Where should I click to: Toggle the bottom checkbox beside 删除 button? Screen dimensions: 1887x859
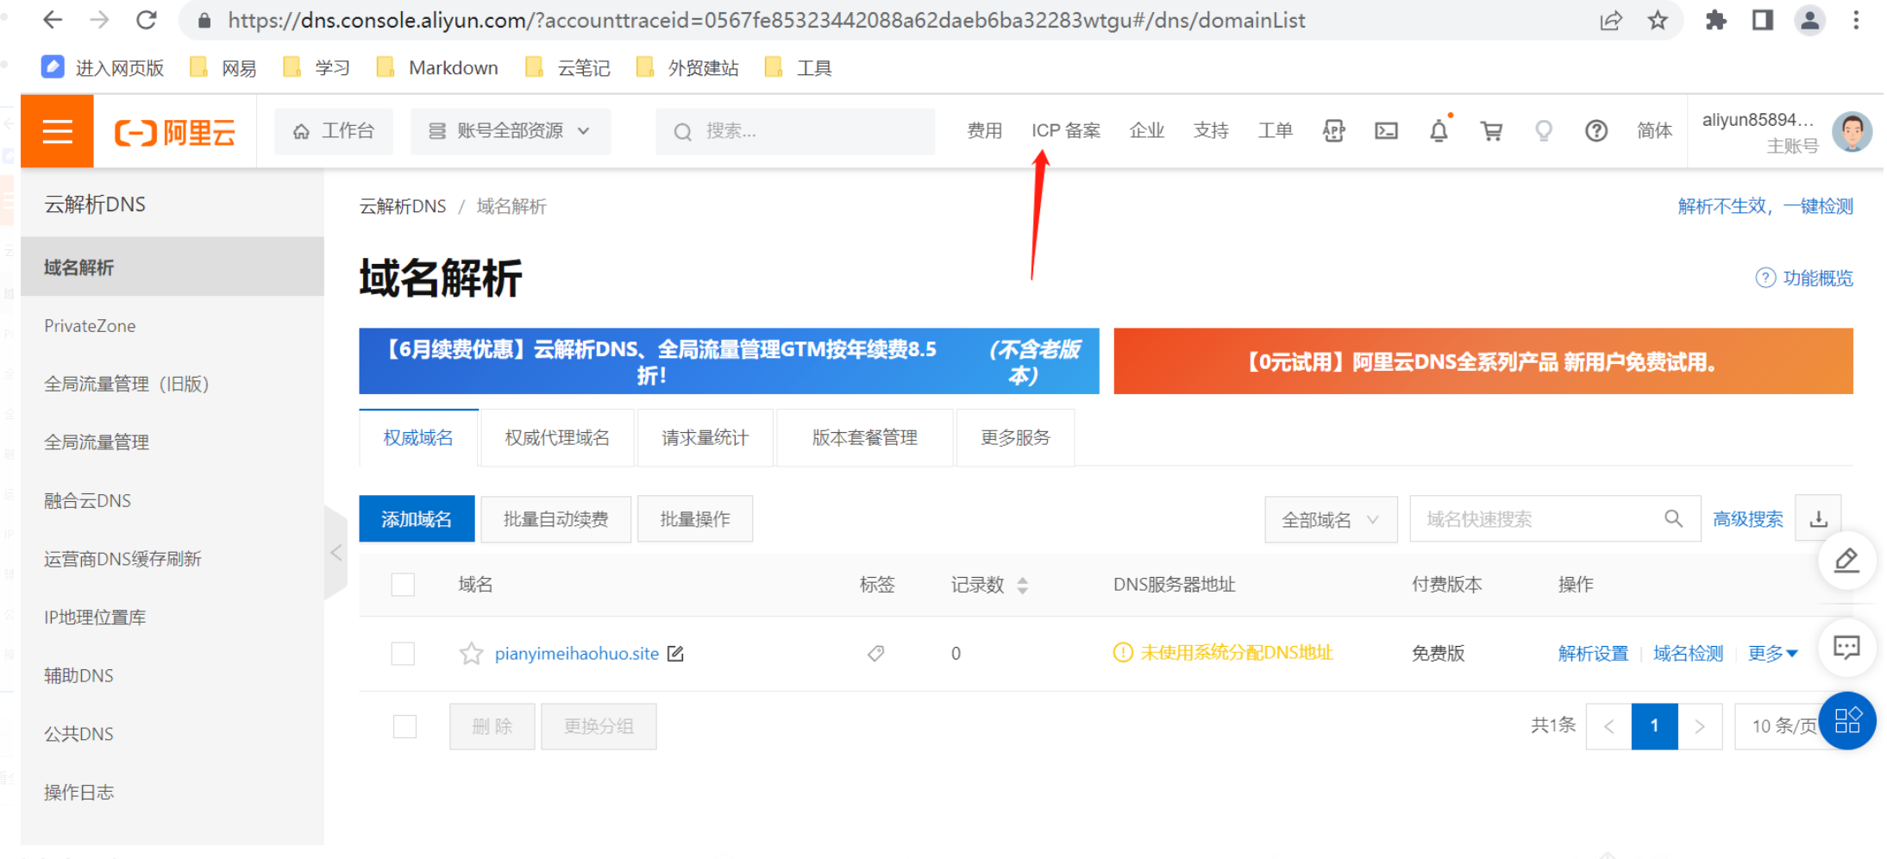pos(404,726)
